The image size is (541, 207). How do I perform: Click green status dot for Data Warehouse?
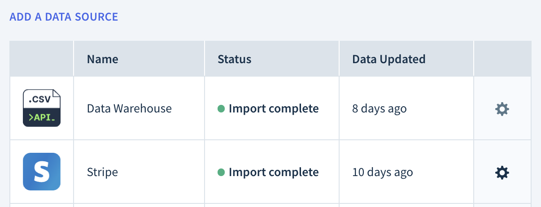pyautogui.click(x=221, y=108)
